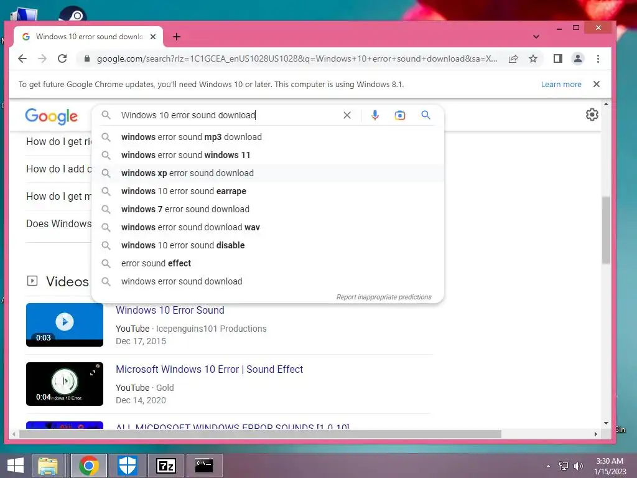Screen dimensions: 637x478
Task: Start voice search with the microphone
Action: (375, 115)
